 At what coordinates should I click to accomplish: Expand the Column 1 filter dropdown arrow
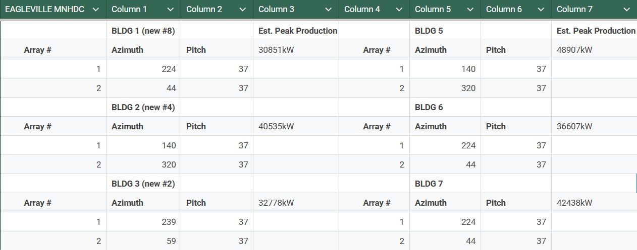(170, 10)
